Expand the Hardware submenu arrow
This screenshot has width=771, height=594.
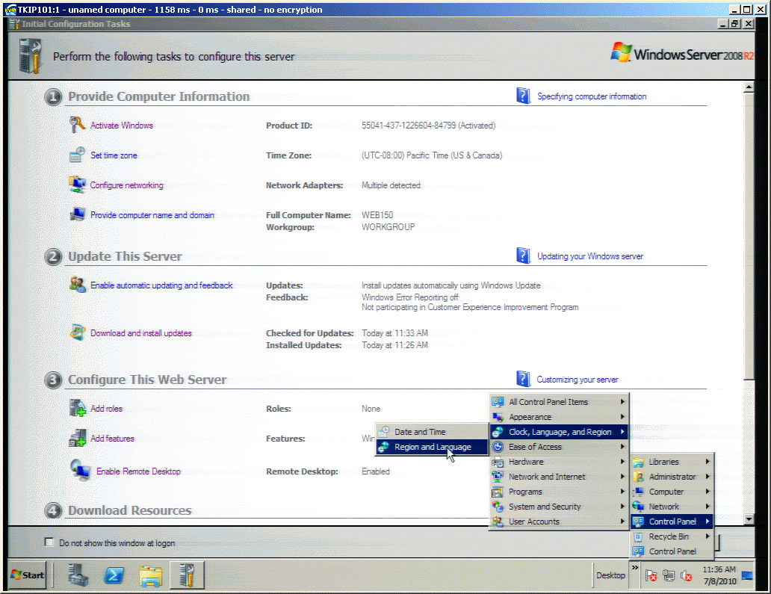point(622,461)
